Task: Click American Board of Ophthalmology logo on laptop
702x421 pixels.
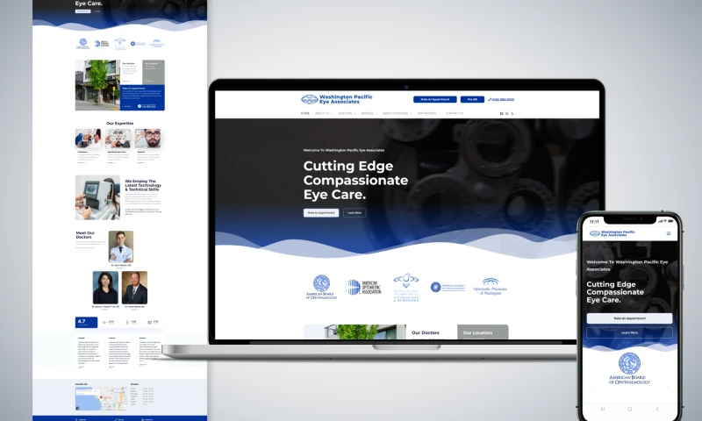Action: tap(321, 287)
